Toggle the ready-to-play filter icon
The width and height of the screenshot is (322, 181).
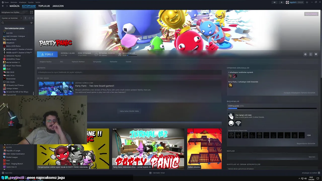[32, 18]
